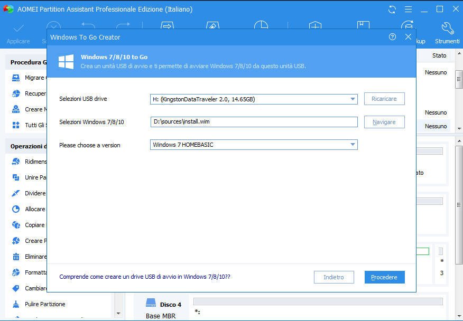Open the USB boot drive help link

(x=145, y=277)
